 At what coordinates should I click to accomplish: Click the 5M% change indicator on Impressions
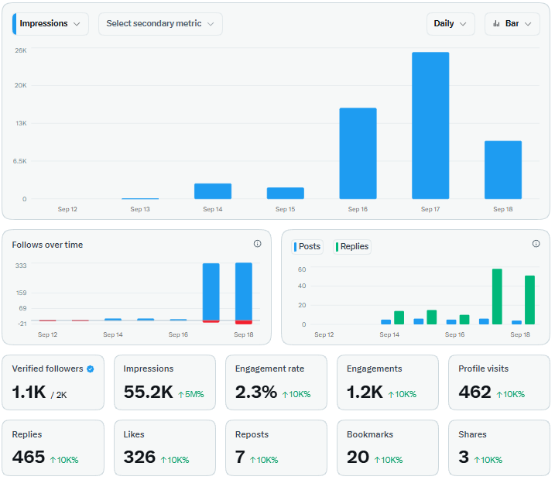pos(191,394)
